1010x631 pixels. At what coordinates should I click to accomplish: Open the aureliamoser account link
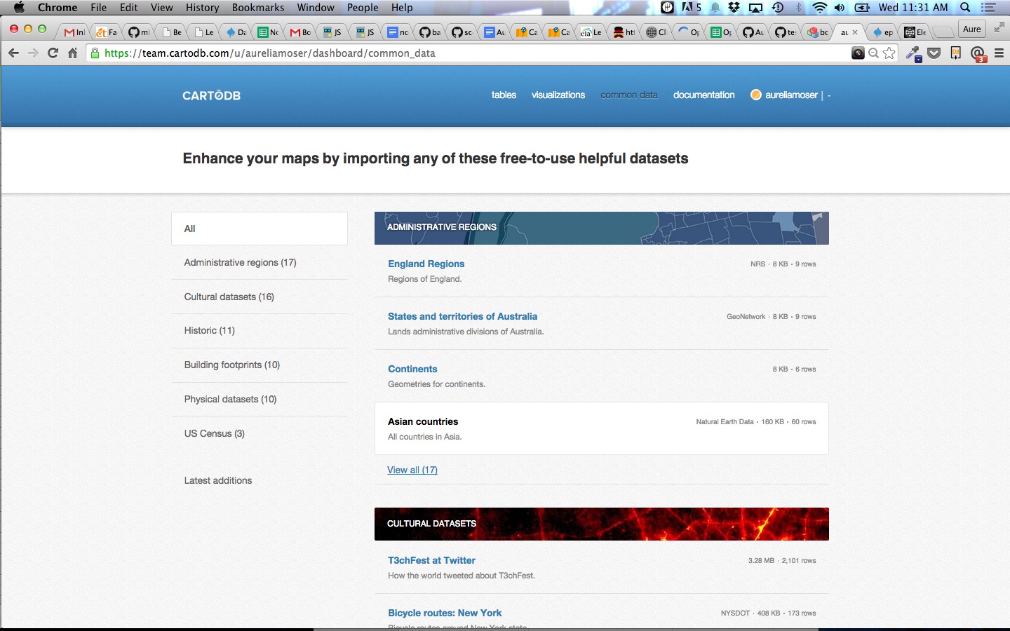point(791,95)
